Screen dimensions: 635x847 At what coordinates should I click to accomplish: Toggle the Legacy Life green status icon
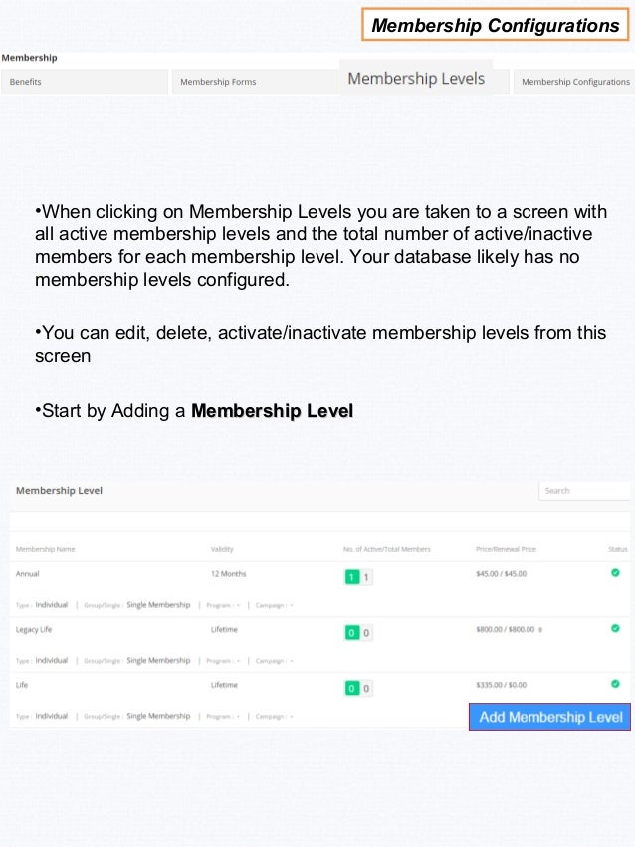point(615,628)
